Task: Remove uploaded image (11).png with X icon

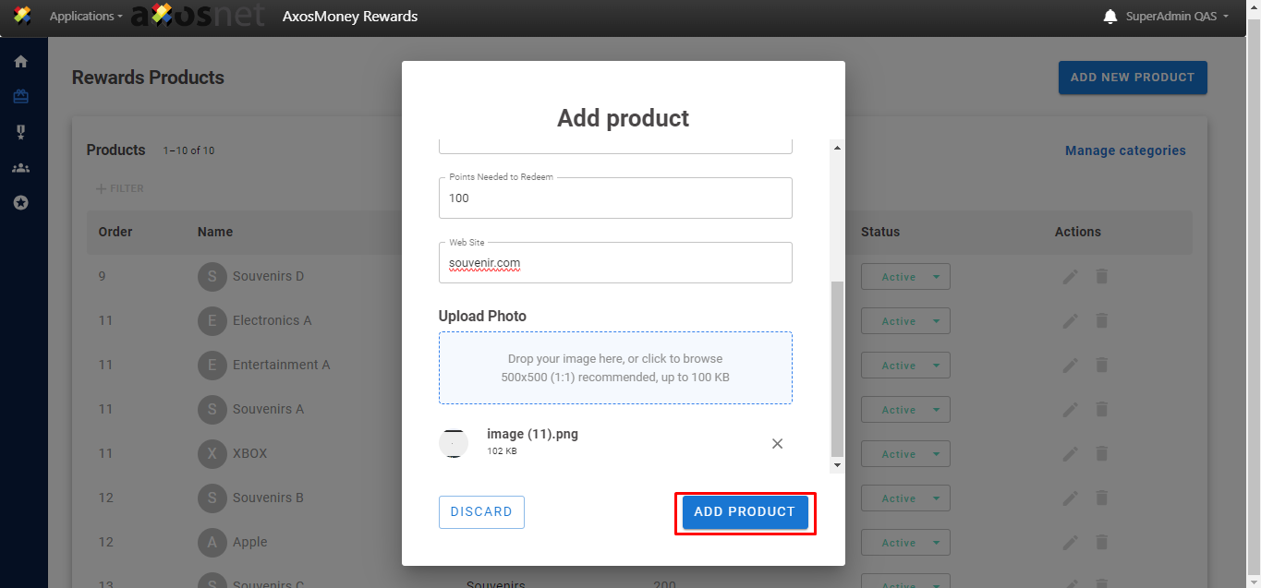Action: point(777,444)
